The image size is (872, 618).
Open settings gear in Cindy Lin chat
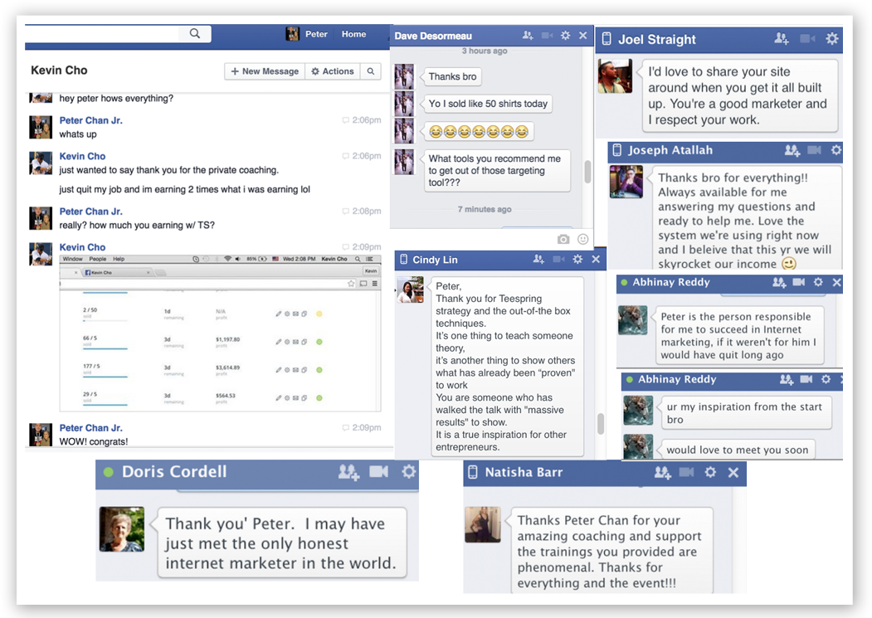coord(577,259)
